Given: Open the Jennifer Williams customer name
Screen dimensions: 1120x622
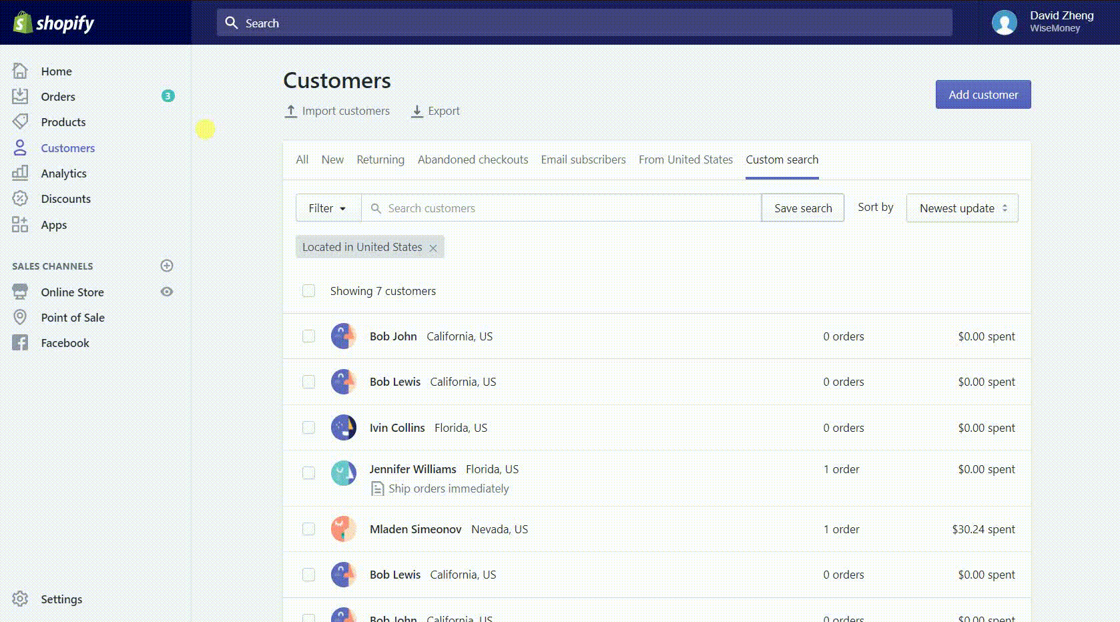Looking at the screenshot, I should [x=413, y=469].
